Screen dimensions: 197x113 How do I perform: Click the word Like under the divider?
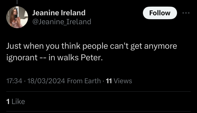(x=18, y=101)
